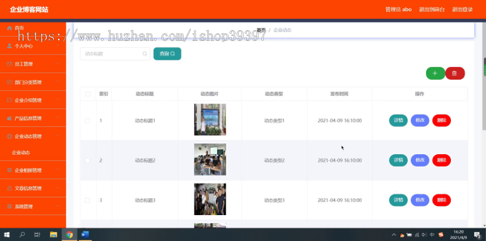Expand the 企业介绍管理 menu chevron

pyautogui.click(x=58, y=100)
